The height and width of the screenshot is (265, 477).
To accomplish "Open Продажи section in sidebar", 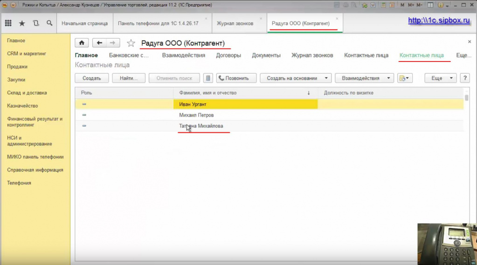I will click(x=17, y=67).
